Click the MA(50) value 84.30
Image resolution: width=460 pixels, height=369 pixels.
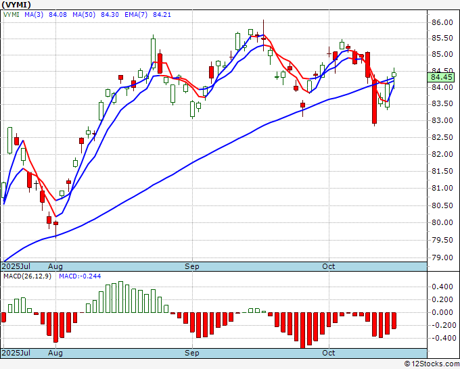click(110, 15)
